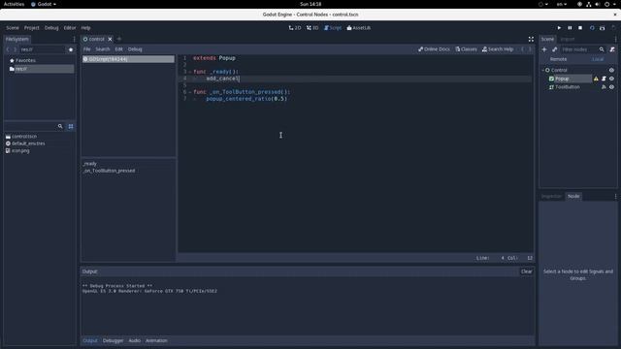Image resolution: width=621 pixels, height=349 pixels.
Task: Click Search Help button
Action: coord(498,49)
